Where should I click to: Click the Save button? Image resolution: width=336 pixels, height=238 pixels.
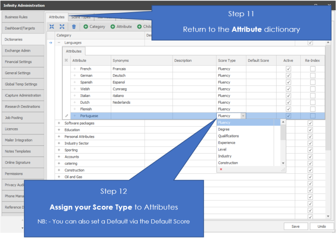[x=295, y=226]
